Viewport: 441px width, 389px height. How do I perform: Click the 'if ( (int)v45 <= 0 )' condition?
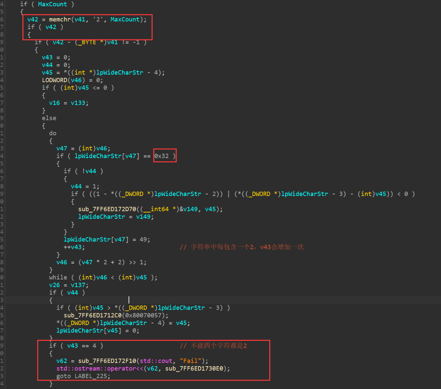point(78,88)
